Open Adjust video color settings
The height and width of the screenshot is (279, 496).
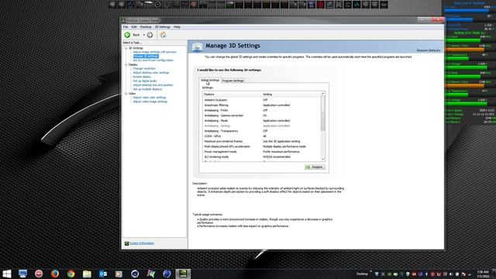(150, 98)
